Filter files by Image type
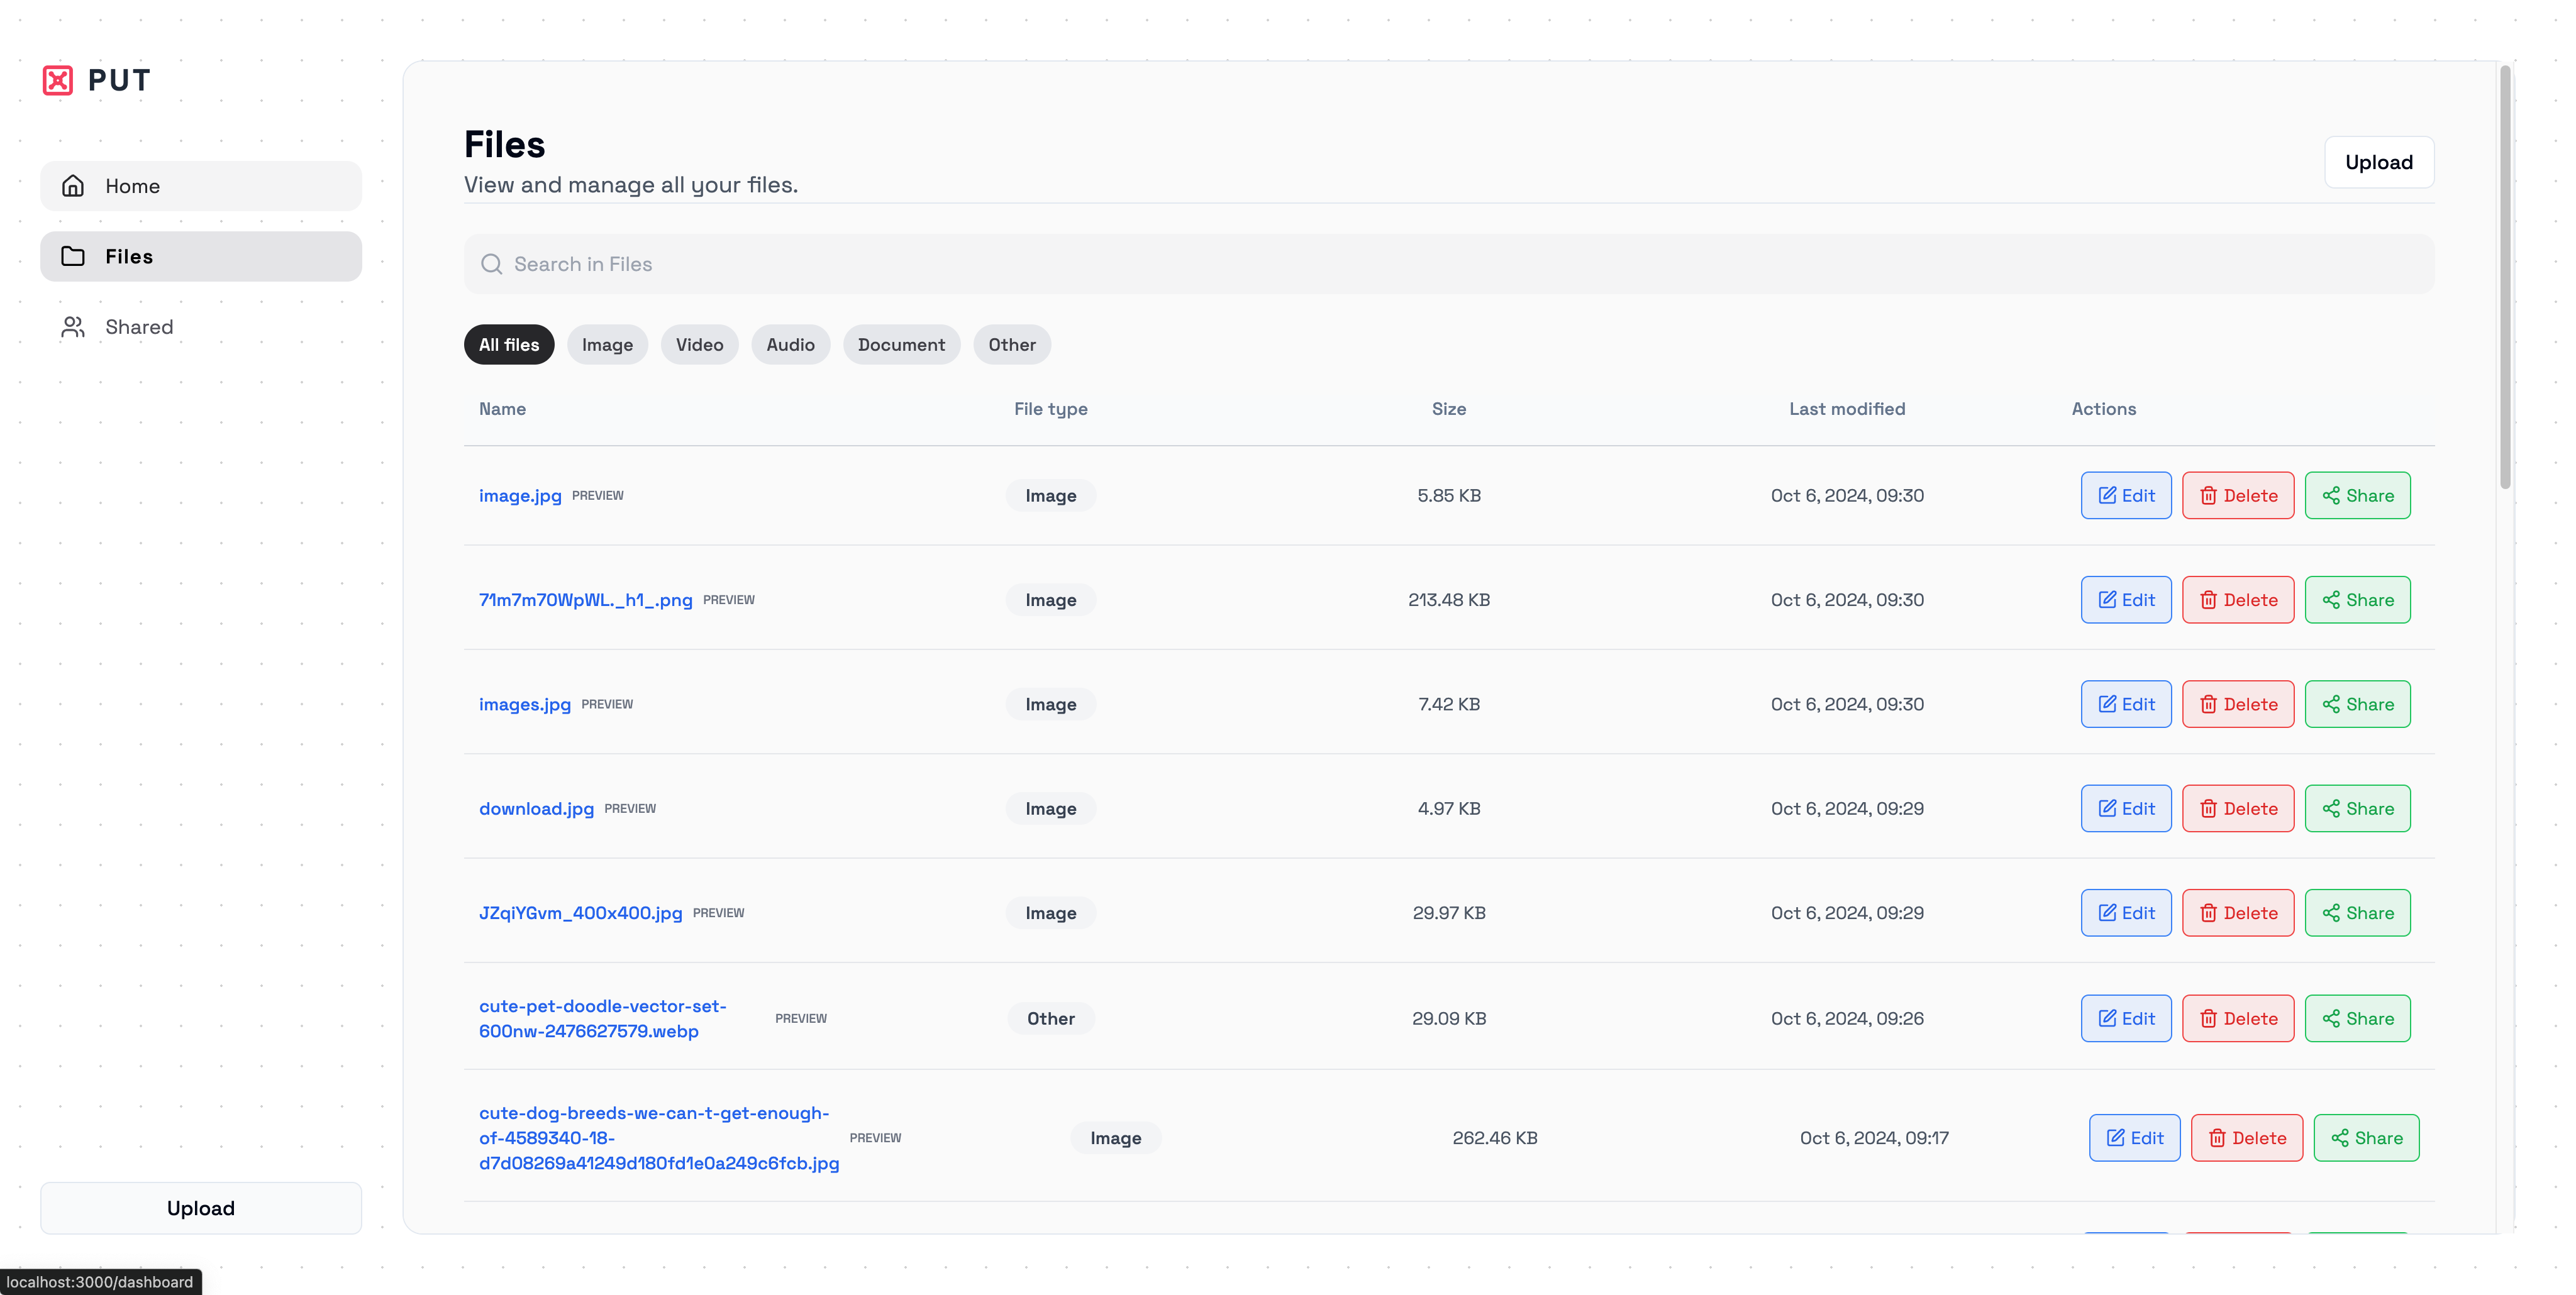 (607, 344)
